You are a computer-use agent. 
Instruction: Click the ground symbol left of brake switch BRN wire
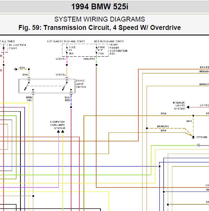(x=16, y=69)
